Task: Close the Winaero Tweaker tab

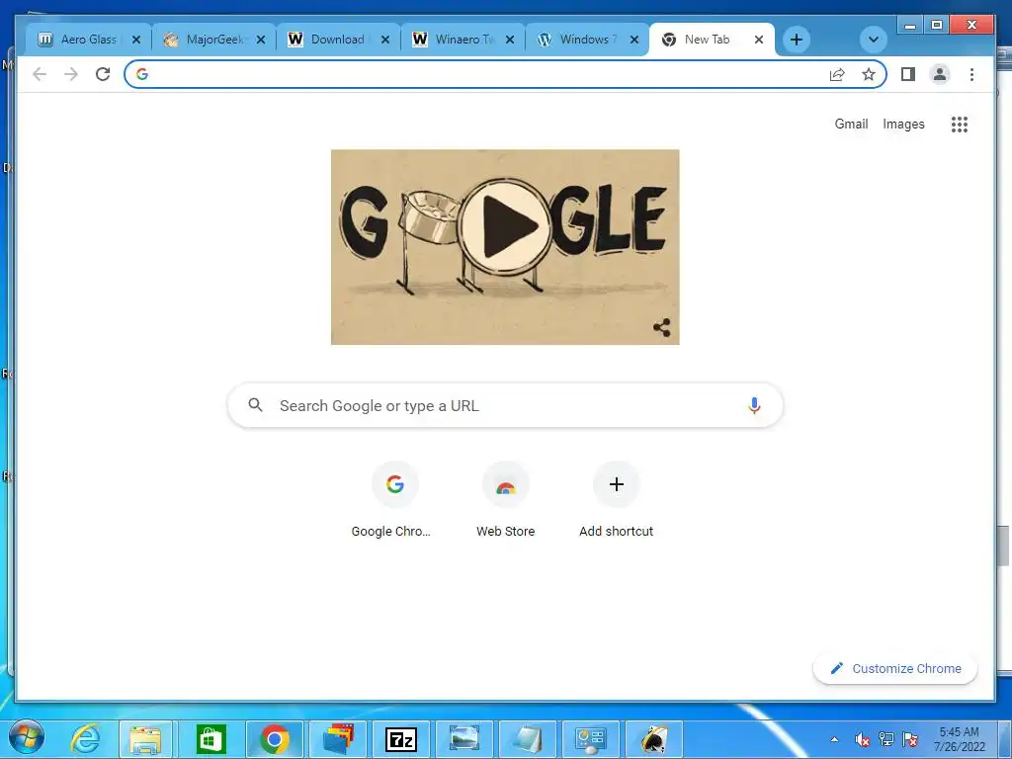Action: [x=510, y=40]
